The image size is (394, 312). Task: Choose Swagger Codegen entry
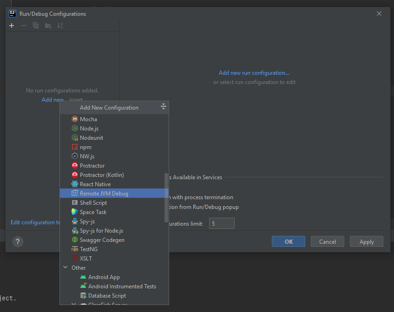(114, 240)
